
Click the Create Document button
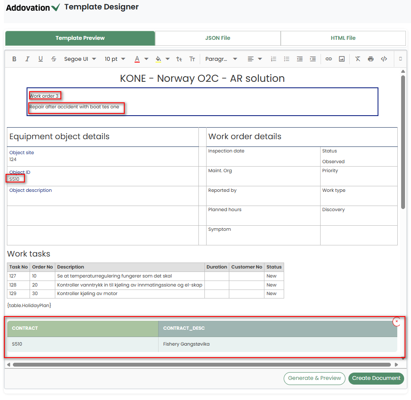(376, 378)
